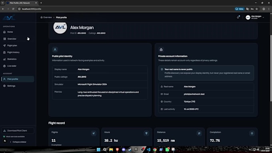
Task: Open Flight plan in the sidebar
Action: 18,46
